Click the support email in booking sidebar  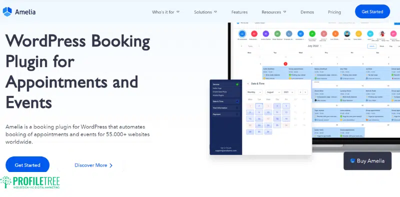(x=226, y=151)
